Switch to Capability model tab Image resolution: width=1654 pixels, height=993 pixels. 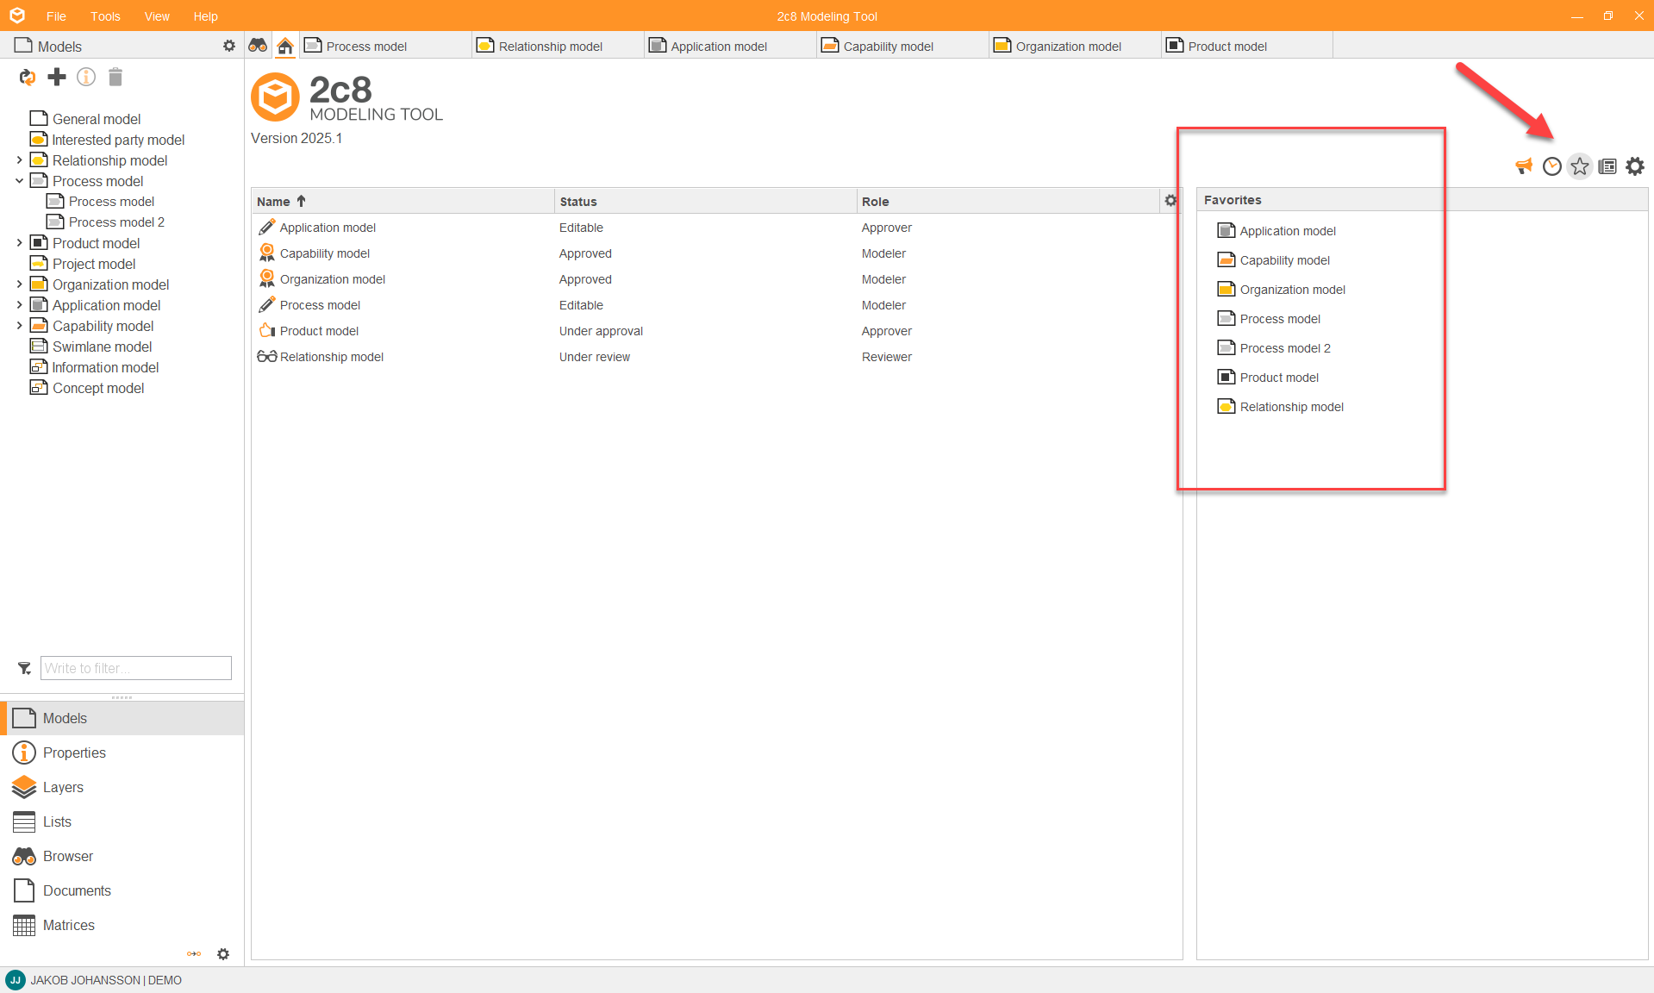tap(902, 46)
